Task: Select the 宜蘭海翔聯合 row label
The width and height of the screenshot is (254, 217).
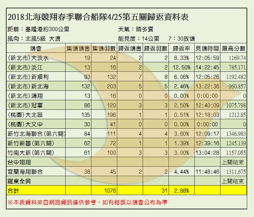Action: pos(25,172)
